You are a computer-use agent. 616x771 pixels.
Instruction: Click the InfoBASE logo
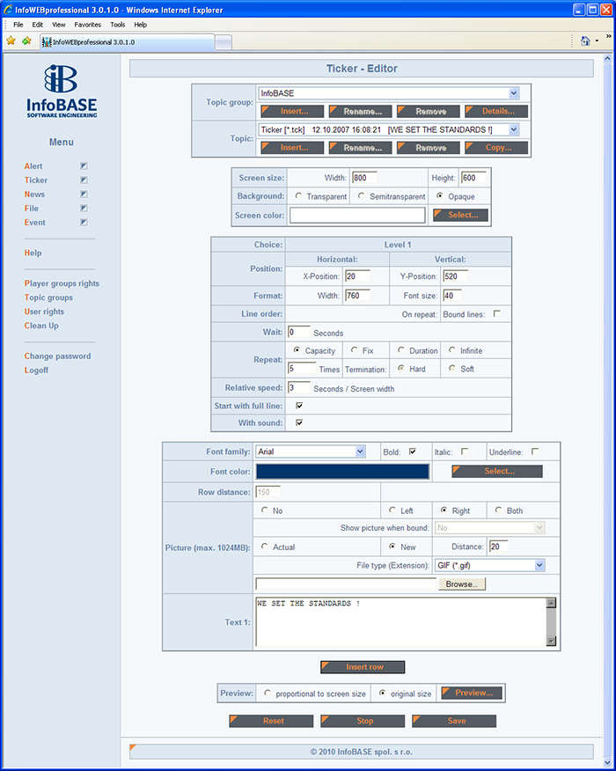(x=62, y=91)
